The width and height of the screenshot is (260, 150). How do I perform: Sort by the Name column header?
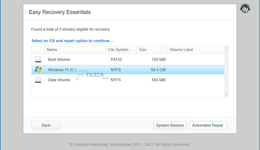click(x=76, y=50)
